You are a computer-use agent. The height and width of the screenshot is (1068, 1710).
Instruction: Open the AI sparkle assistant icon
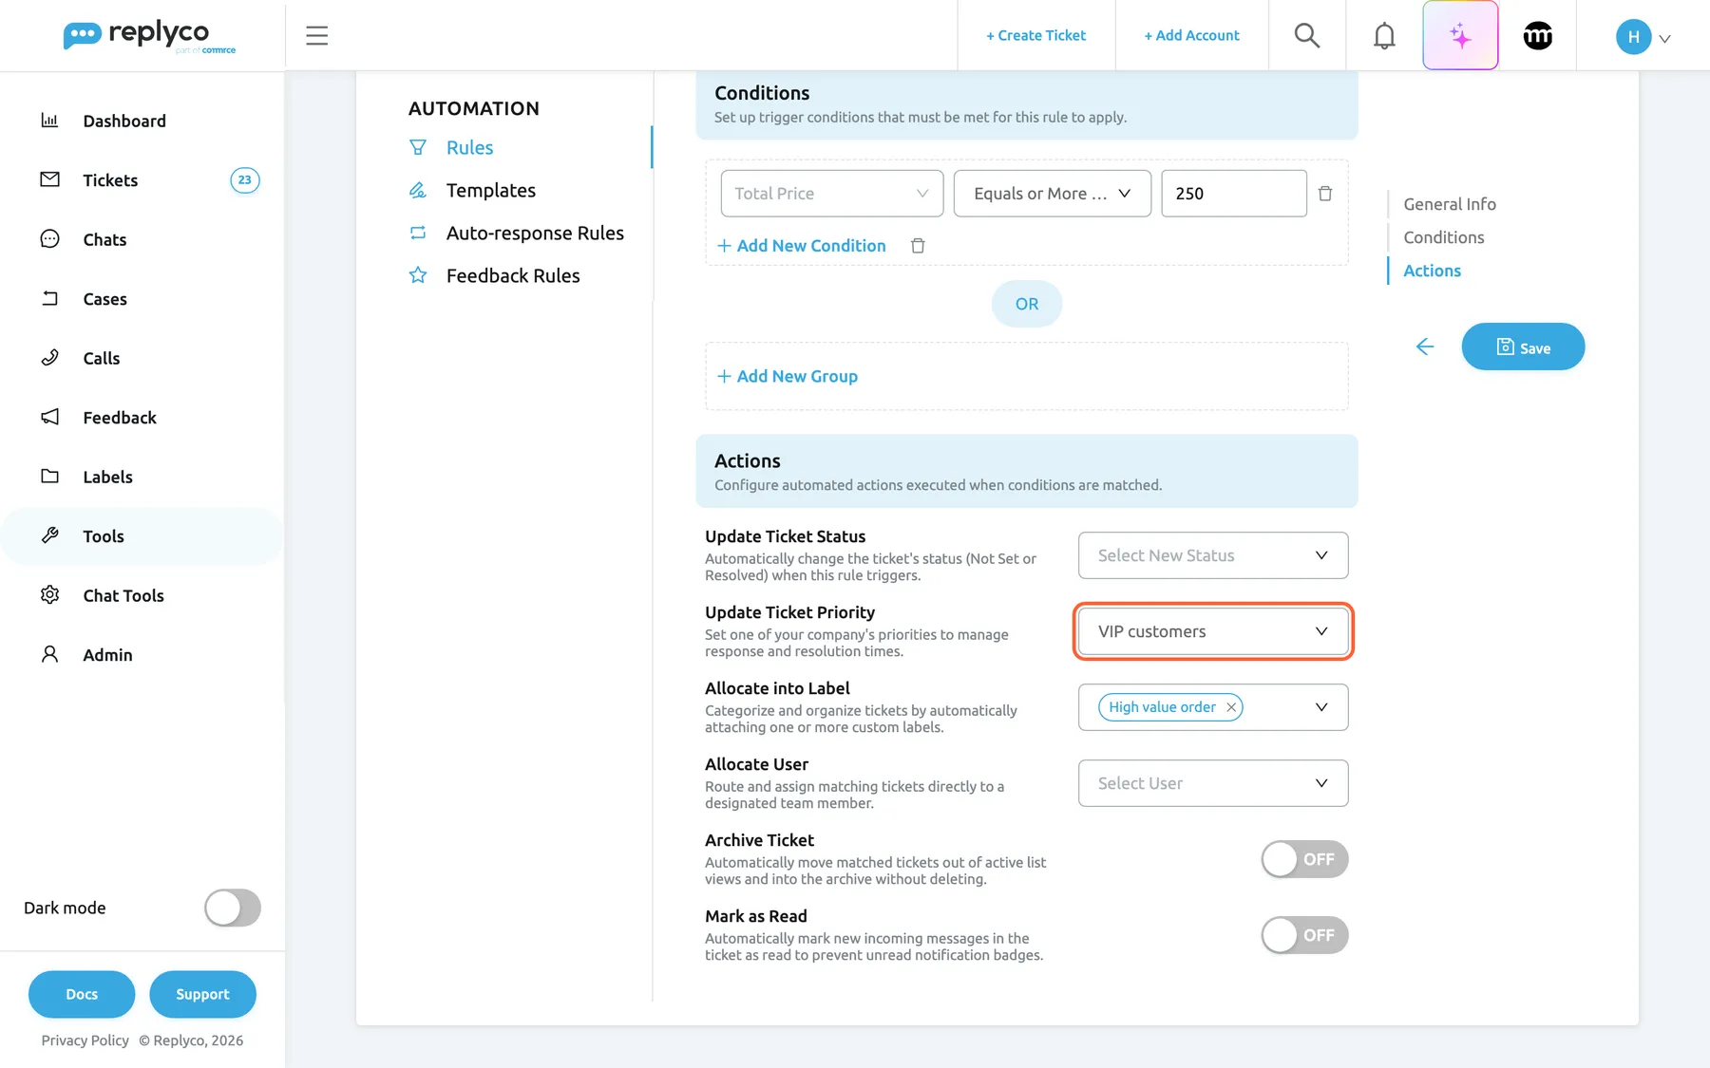point(1460,36)
